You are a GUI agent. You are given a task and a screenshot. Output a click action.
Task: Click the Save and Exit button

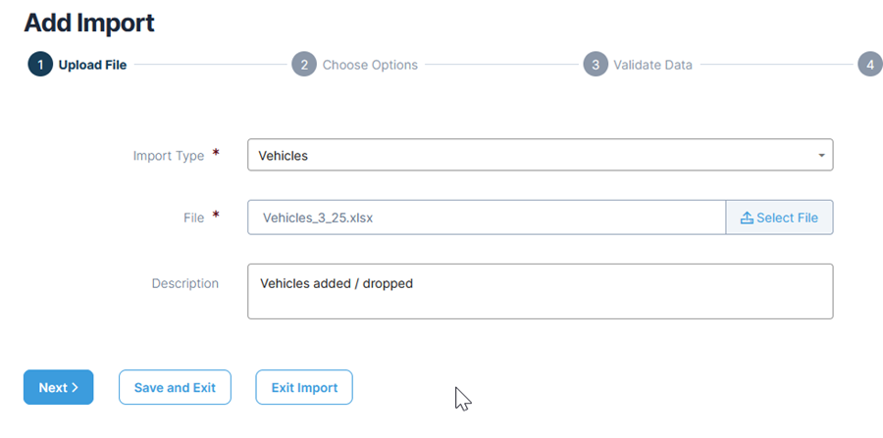175,387
